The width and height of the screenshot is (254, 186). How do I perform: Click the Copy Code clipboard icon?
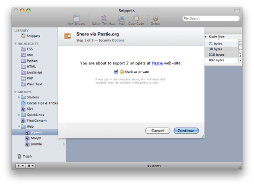[136, 18]
